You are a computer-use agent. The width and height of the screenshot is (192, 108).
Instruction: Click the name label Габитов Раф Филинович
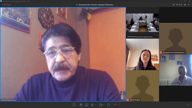[9, 100]
